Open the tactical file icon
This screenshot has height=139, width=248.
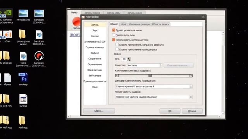click(23, 100)
